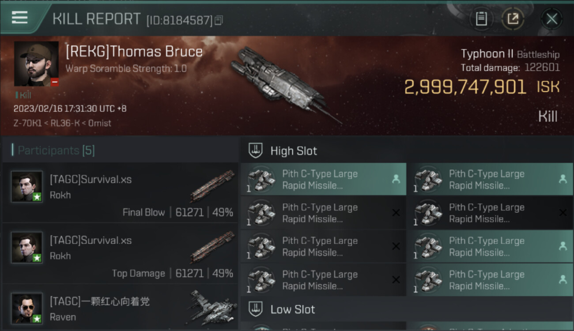Open the clipboard copy-fit icon
Image resolution: width=574 pixels, height=331 pixels.
point(481,19)
